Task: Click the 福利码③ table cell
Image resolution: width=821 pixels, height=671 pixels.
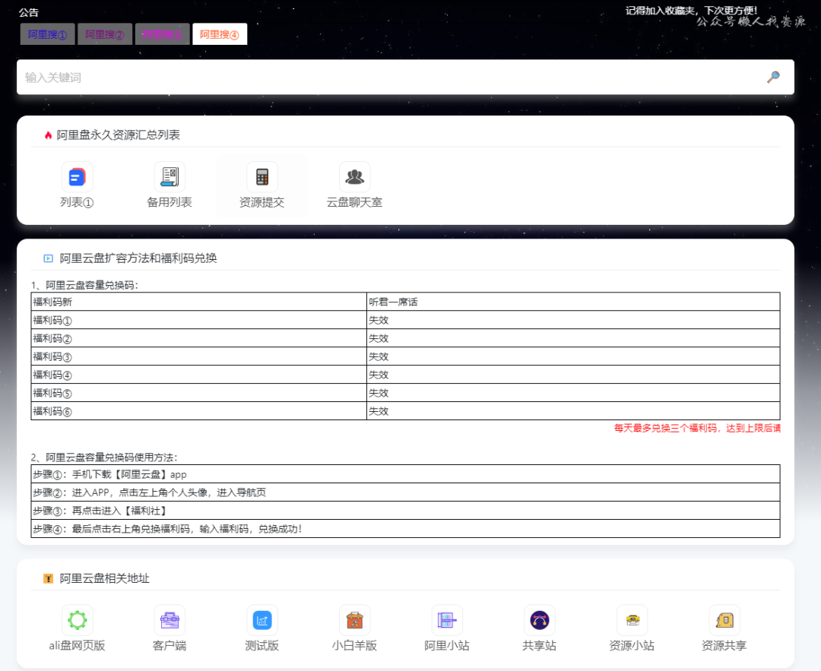Action: click(199, 356)
